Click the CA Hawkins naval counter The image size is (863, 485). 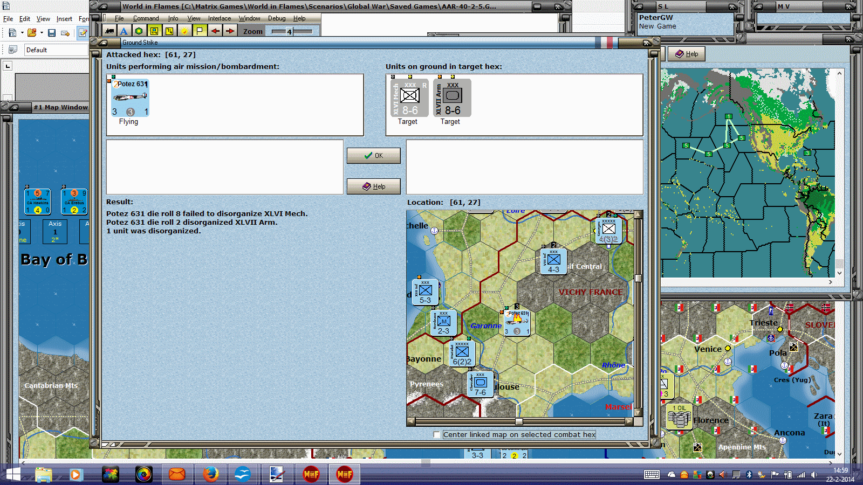click(x=37, y=202)
